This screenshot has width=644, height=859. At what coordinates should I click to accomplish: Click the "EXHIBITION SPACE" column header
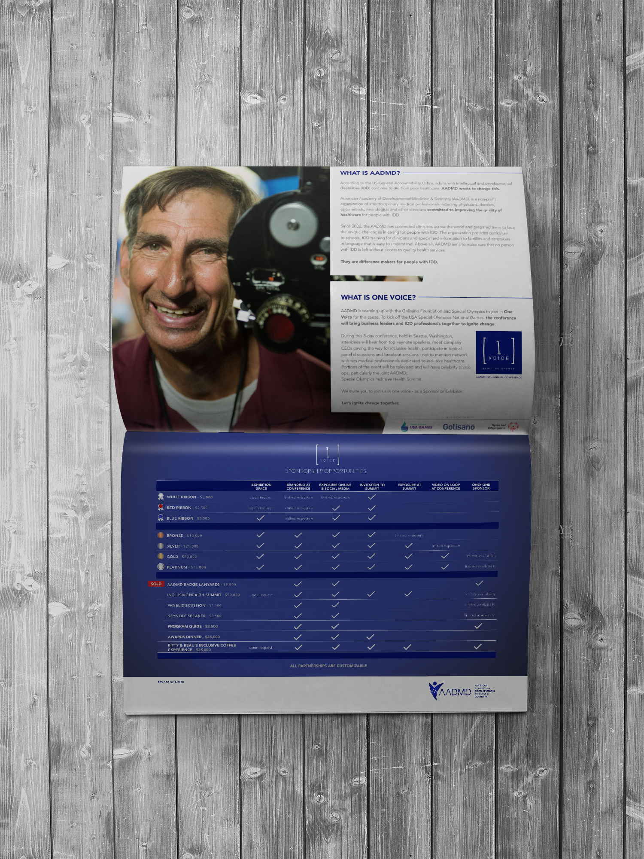pos(261,487)
